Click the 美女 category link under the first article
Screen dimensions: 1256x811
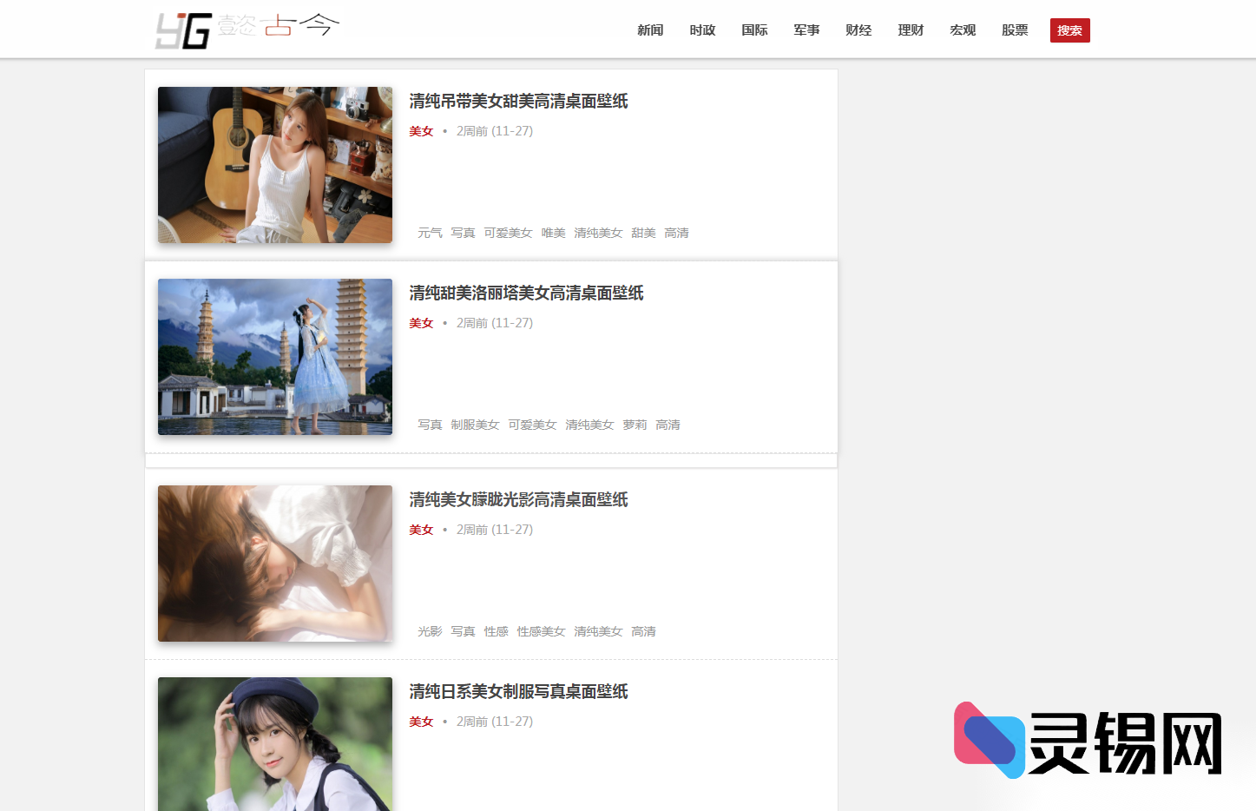tap(421, 131)
